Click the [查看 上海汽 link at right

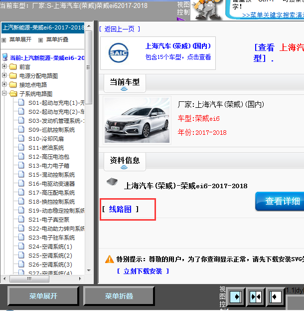tap(279, 52)
